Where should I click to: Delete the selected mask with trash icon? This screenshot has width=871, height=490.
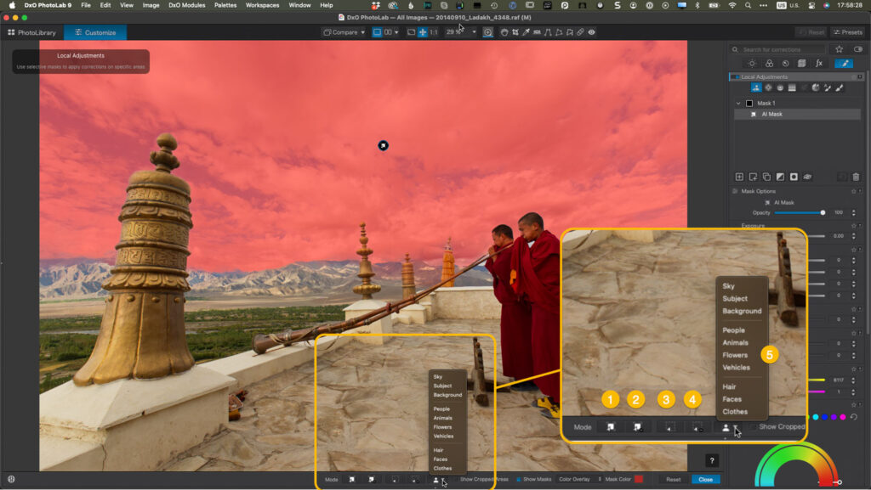point(856,177)
